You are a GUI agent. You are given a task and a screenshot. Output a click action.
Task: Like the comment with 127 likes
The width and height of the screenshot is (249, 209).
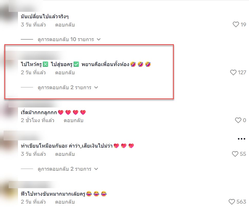pyautogui.click(x=233, y=72)
